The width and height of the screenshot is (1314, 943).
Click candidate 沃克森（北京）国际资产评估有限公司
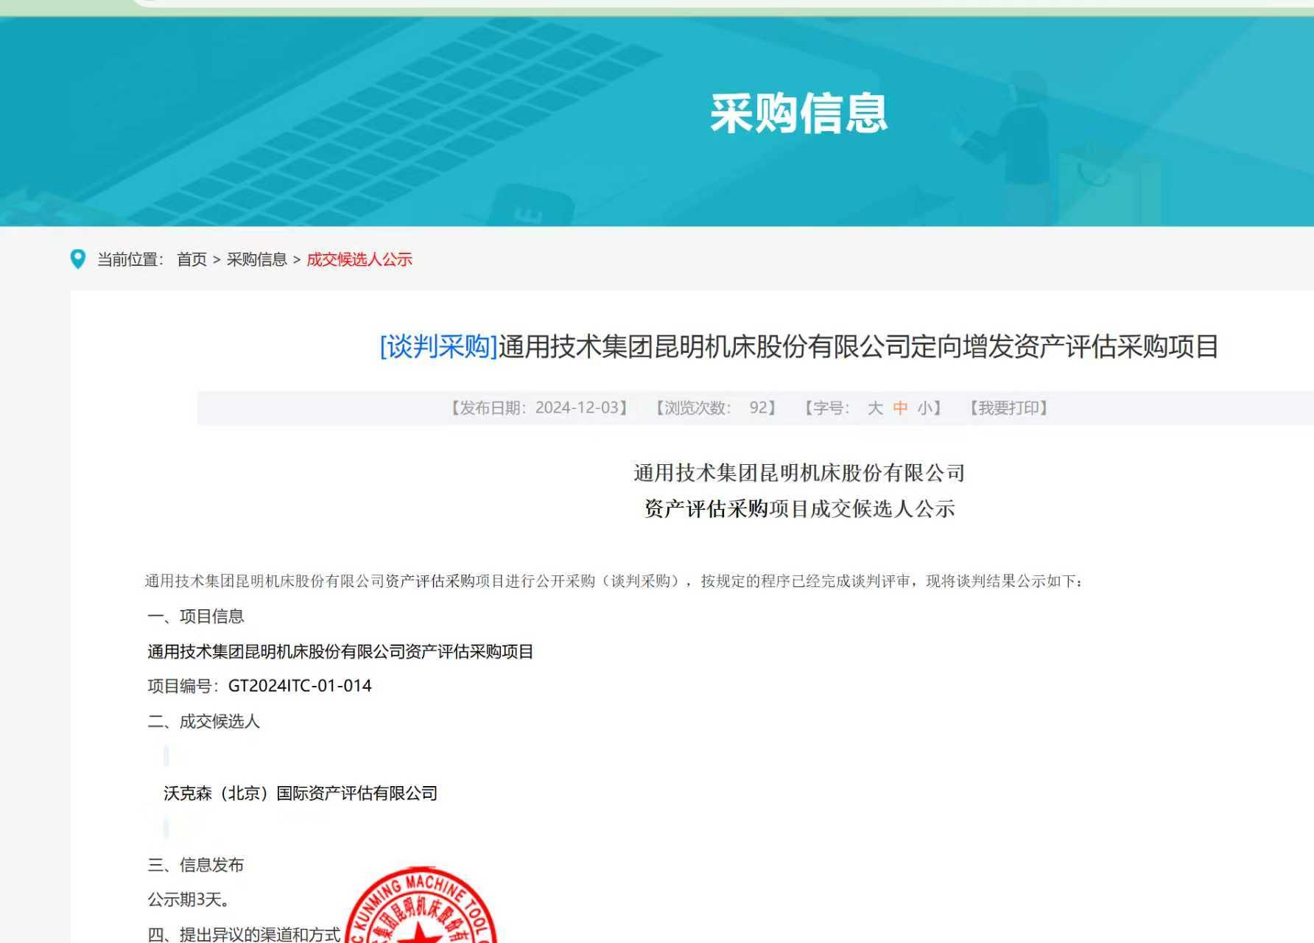pyautogui.click(x=301, y=793)
